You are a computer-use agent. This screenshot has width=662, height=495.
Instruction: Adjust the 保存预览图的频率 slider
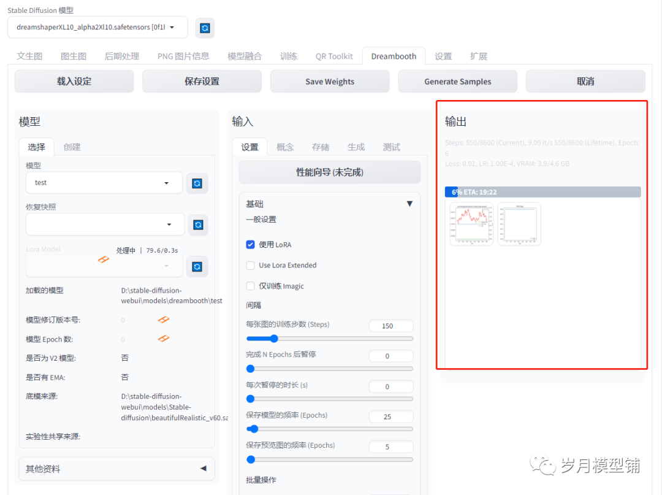329,459
